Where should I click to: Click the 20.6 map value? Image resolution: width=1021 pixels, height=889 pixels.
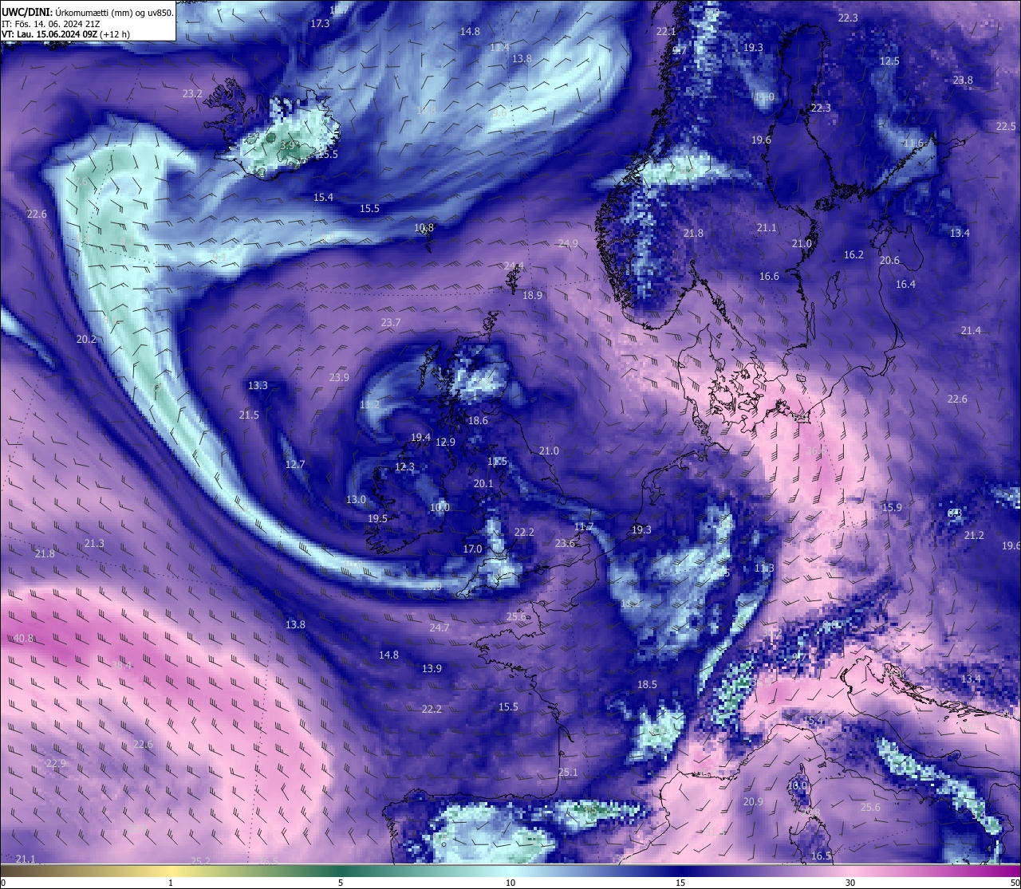(x=889, y=261)
